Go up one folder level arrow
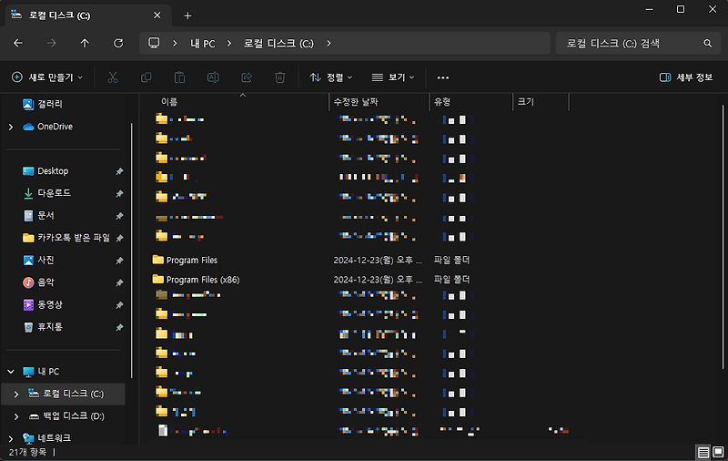 (85, 43)
